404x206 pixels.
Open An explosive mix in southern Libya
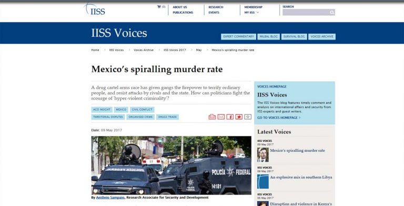click(x=301, y=178)
